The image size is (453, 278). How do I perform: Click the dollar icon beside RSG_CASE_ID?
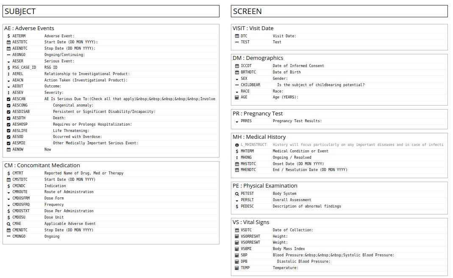point(8,67)
